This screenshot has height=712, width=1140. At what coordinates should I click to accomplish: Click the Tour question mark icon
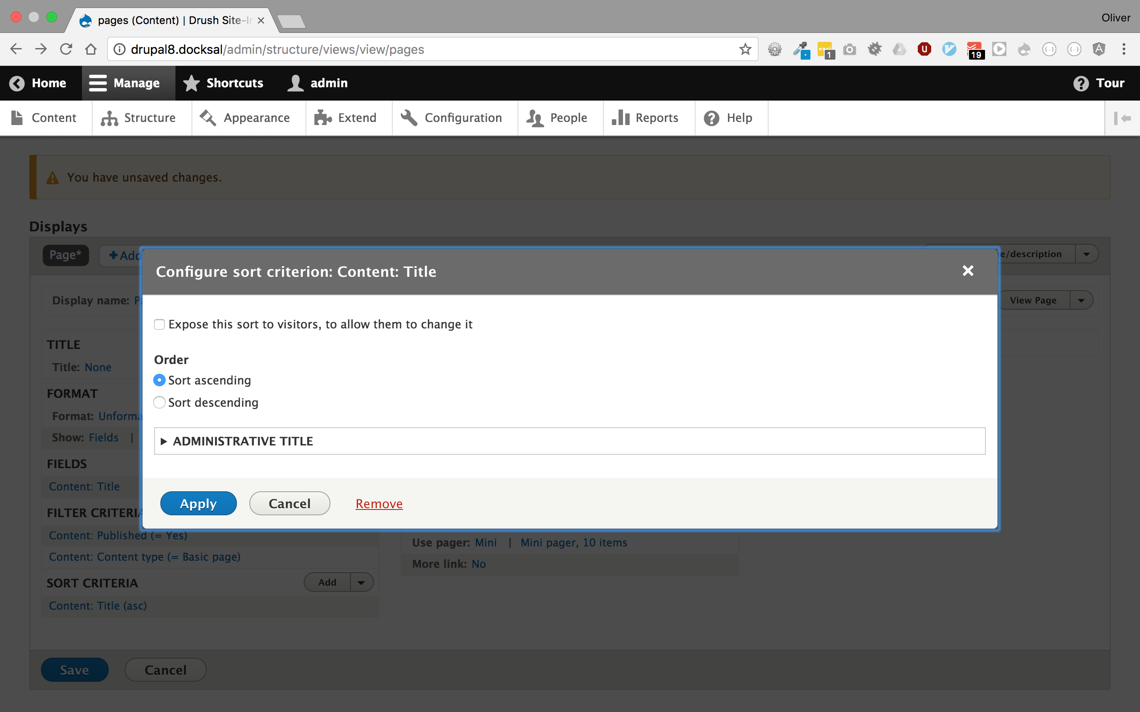click(1081, 83)
